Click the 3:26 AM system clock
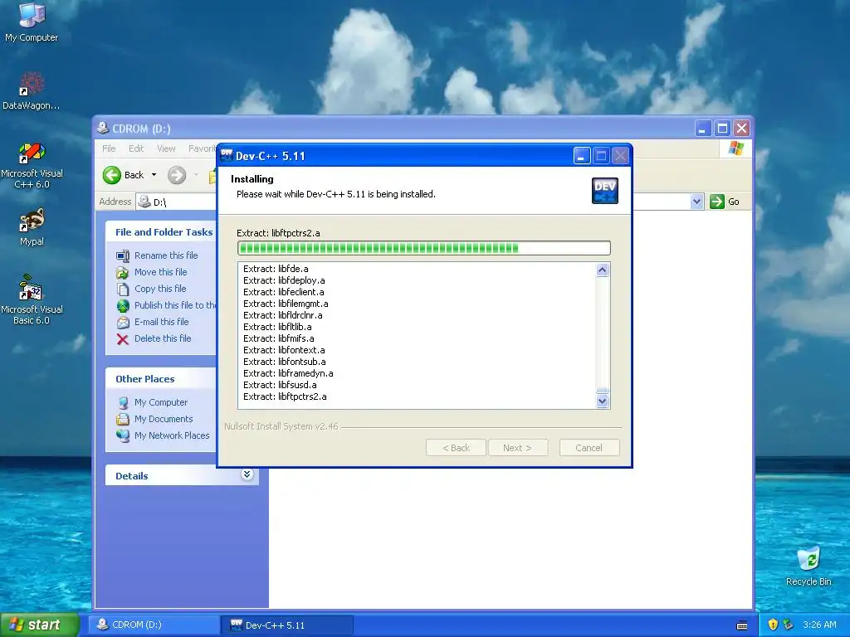 [819, 625]
